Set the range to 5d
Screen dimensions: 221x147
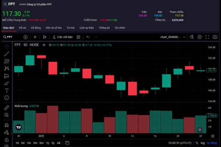pyautogui.click(x=23, y=143)
